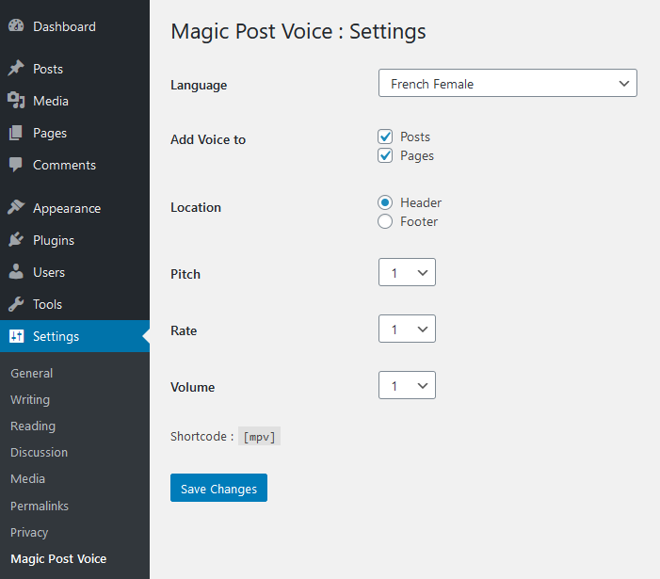The height and width of the screenshot is (579, 660).
Task: Click the Tools wrench icon
Action: (x=16, y=304)
